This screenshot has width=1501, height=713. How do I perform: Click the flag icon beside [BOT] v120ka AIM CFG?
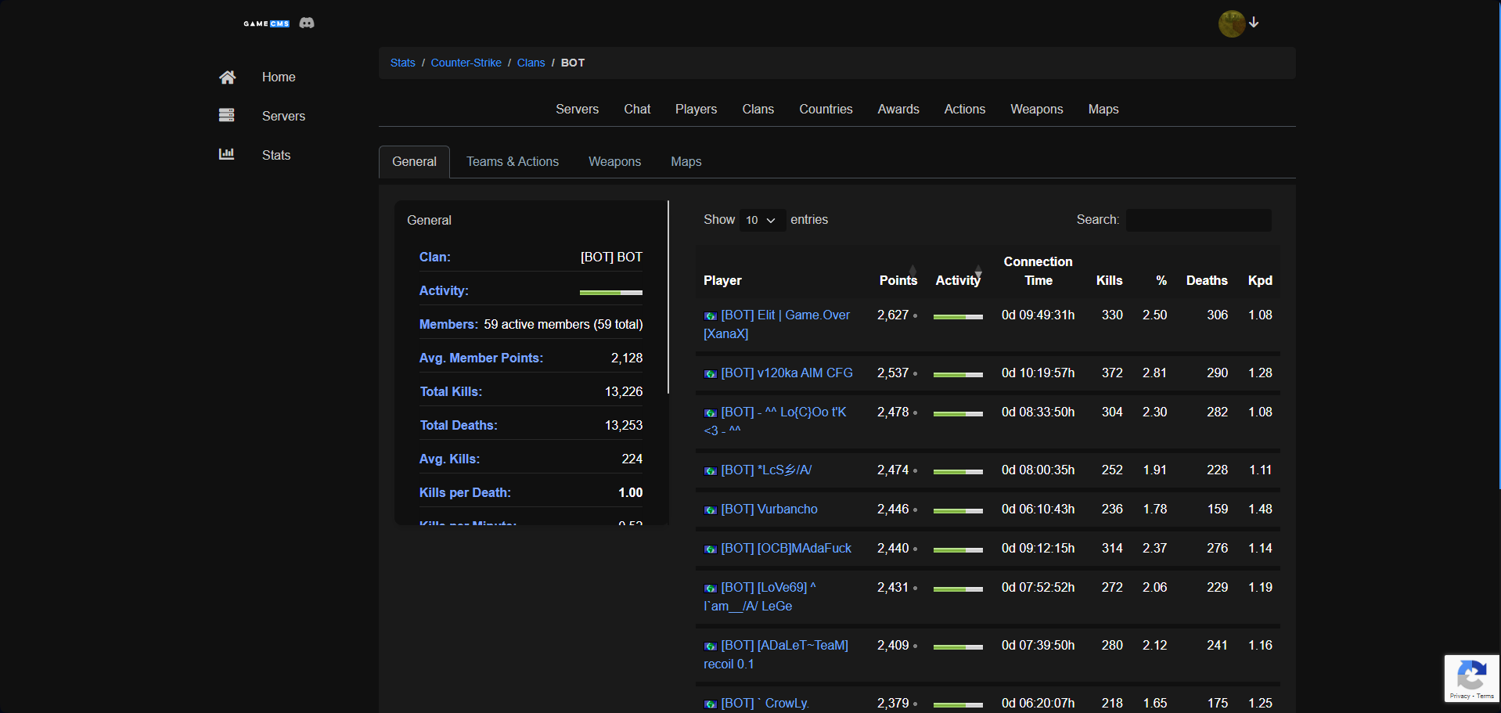(711, 374)
